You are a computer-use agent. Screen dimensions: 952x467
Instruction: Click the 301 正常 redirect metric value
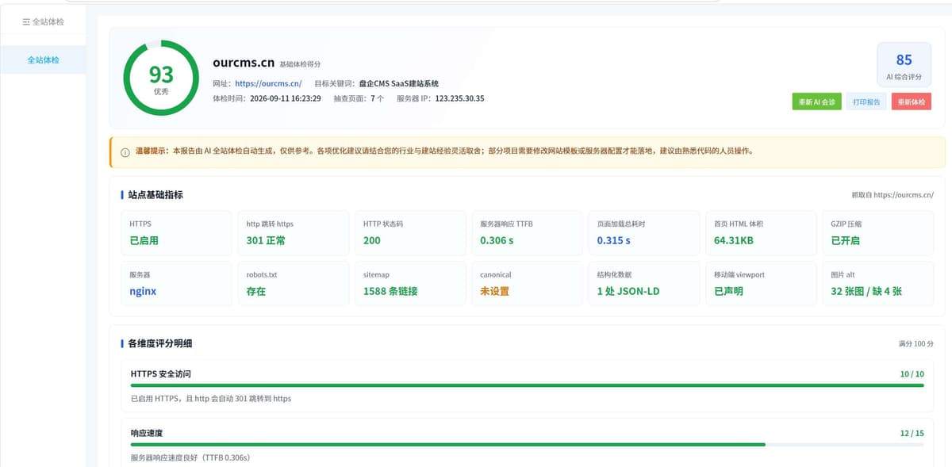pyautogui.click(x=266, y=240)
